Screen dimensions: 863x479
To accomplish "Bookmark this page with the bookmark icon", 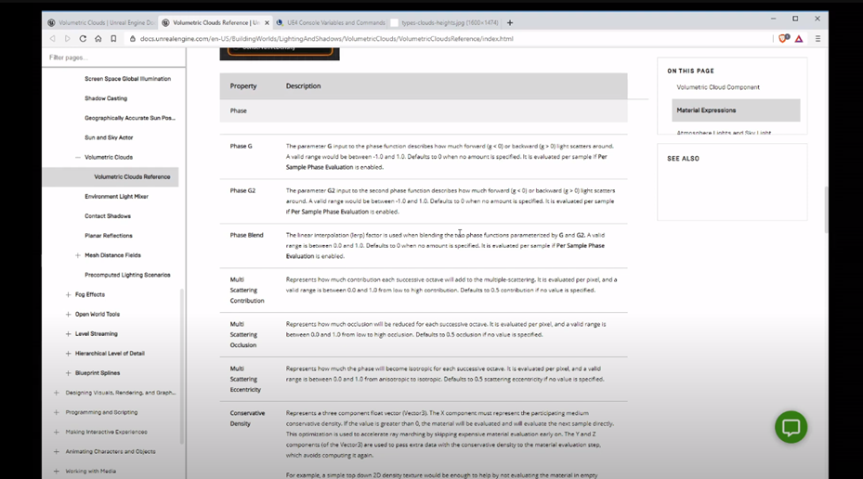I will coord(113,38).
